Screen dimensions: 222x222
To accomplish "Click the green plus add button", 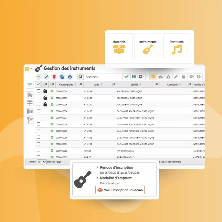I will (39, 77).
